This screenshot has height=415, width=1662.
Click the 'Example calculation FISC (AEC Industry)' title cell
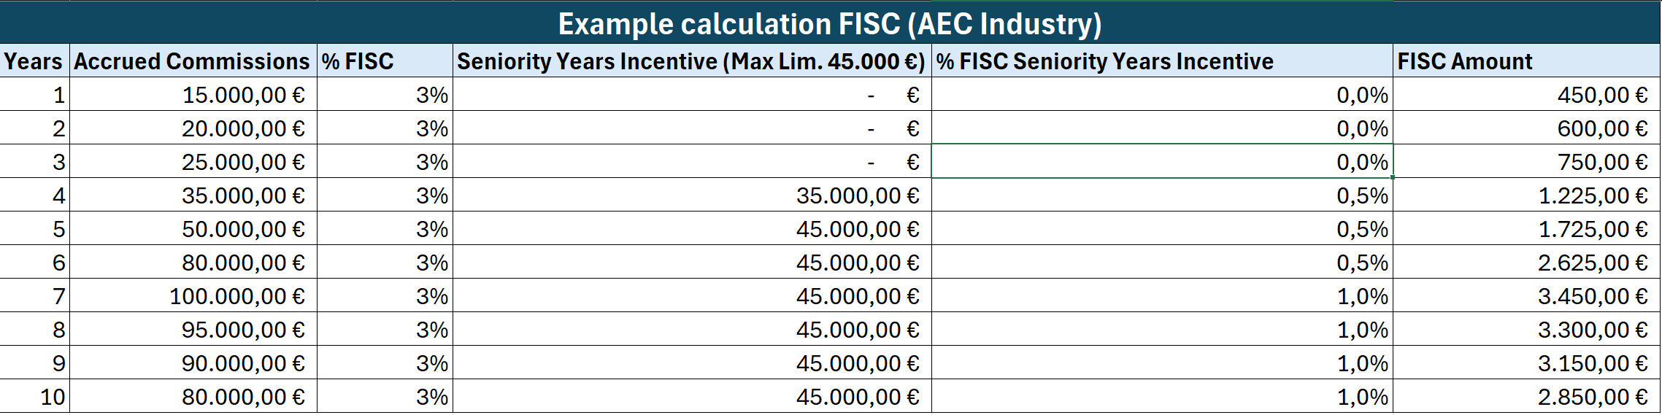click(x=829, y=23)
